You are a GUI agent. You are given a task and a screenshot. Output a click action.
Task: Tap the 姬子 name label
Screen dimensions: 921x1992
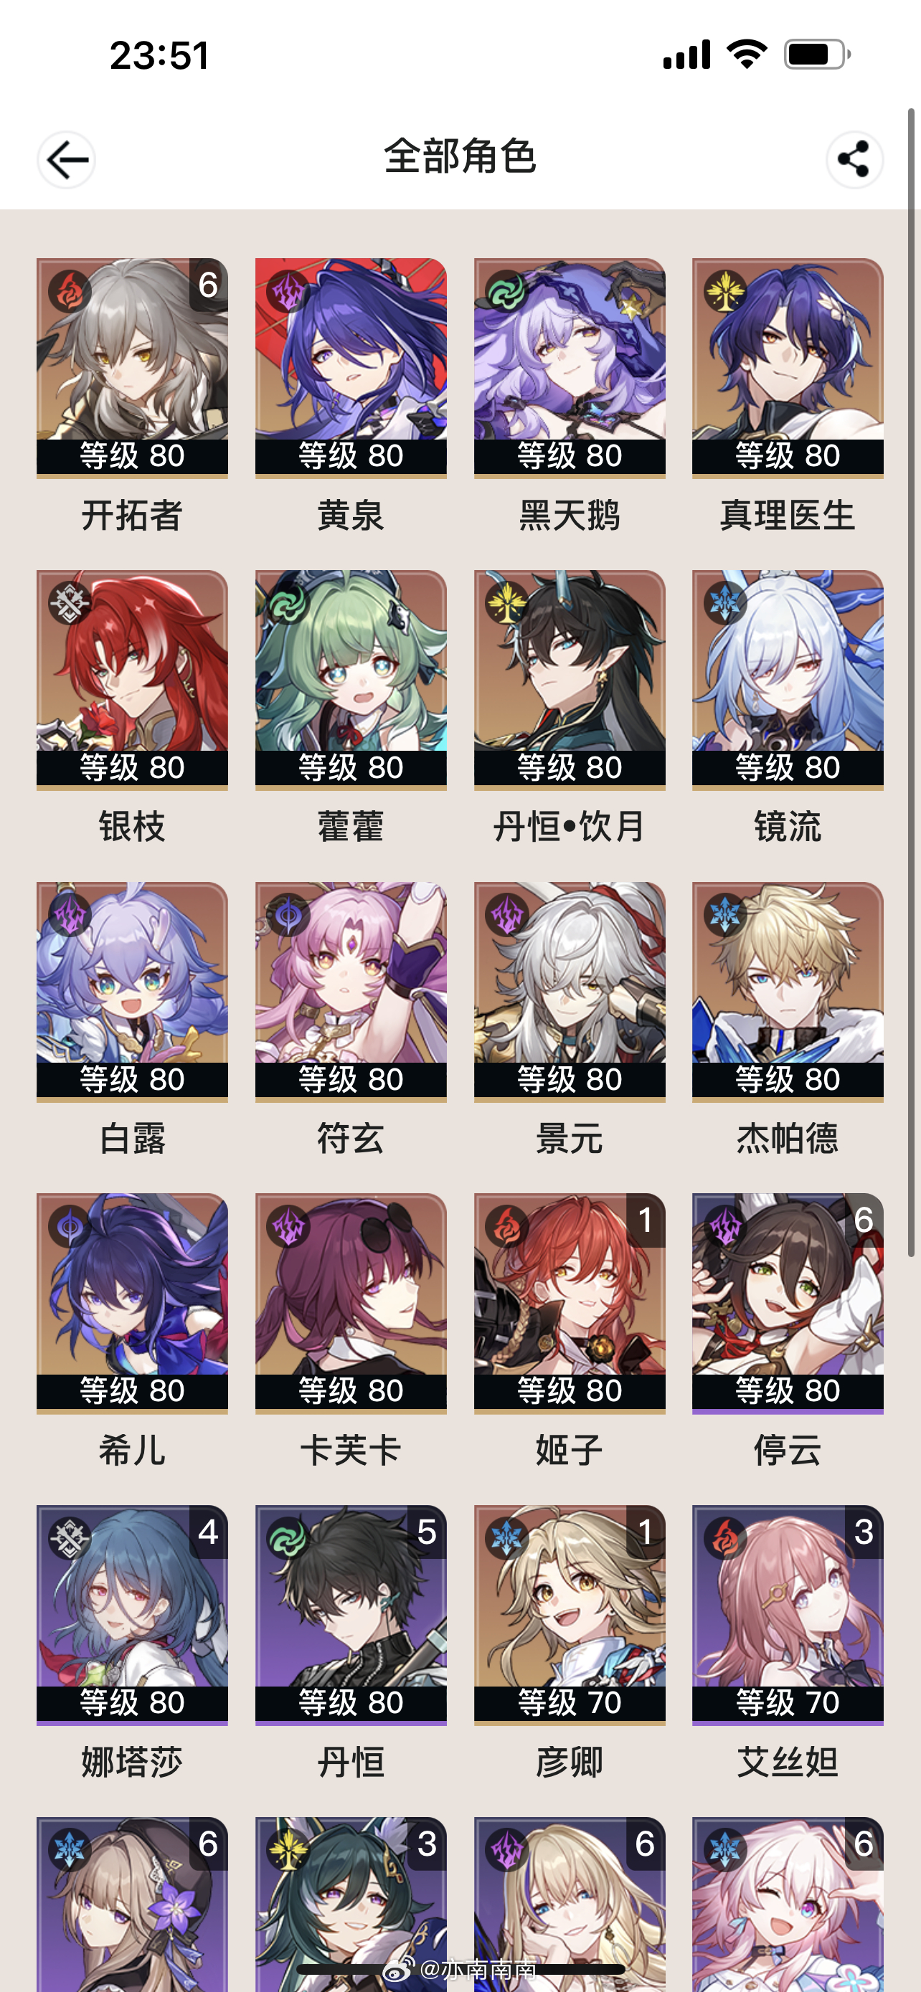[x=570, y=1450]
